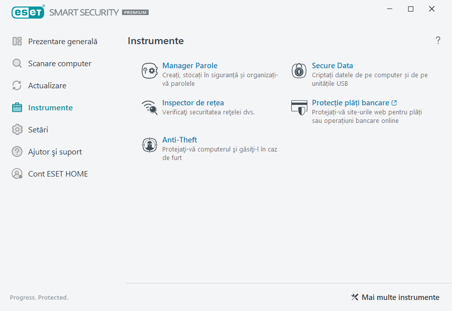The width and height of the screenshot is (452, 311).
Task: Switch to the Setări section
Action: 39,129
